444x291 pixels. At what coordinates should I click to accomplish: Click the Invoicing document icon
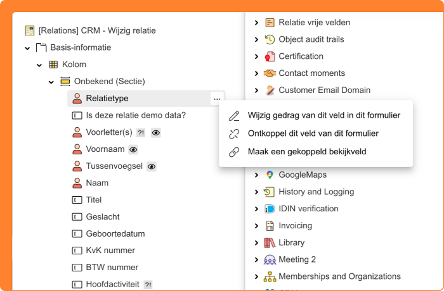(270, 226)
